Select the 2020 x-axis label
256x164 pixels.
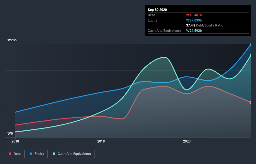tap(187, 141)
